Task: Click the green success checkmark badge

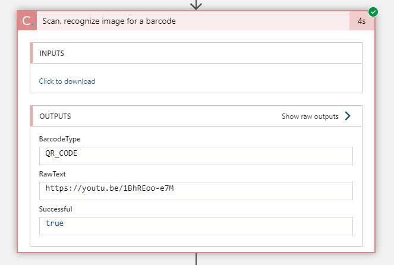Action: click(x=373, y=11)
